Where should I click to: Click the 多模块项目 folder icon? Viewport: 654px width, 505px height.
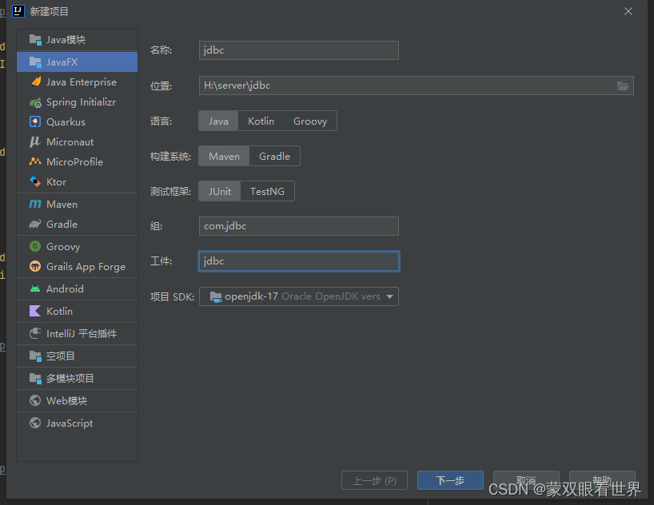tap(35, 379)
